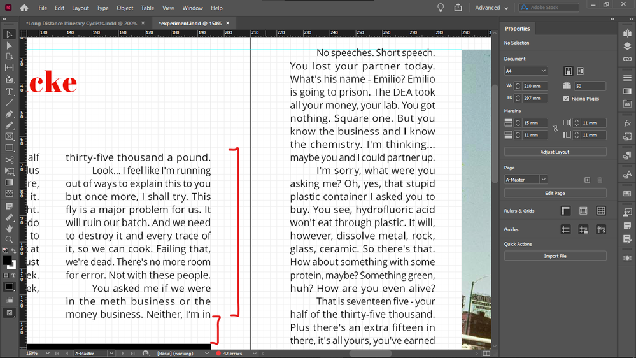Open the Layout menu

click(80, 8)
